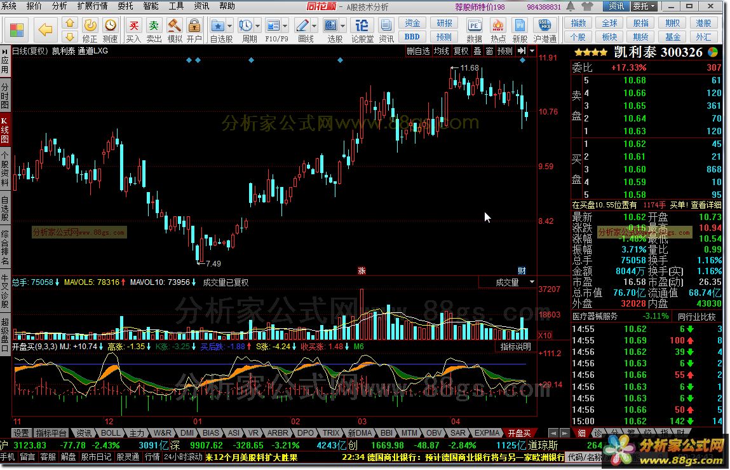Click the 指标平台 tab
Viewport: 730px width, 470px height.
click(x=51, y=432)
